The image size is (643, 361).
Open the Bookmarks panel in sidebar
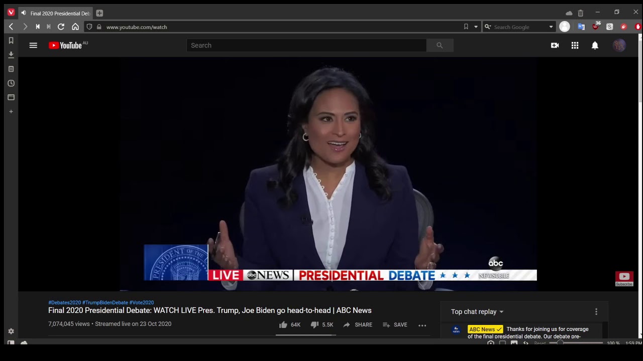tap(11, 41)
